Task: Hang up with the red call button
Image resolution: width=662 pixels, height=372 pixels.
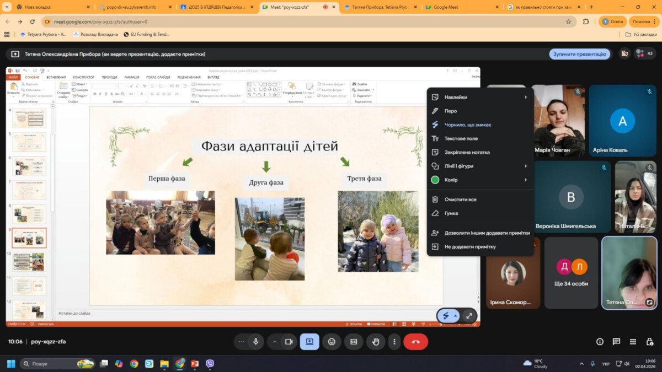Action: (x=415, y=342)
